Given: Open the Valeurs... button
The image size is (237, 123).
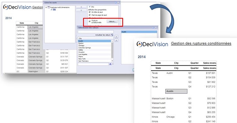Looking at the screenshot, I should [112, 22].
